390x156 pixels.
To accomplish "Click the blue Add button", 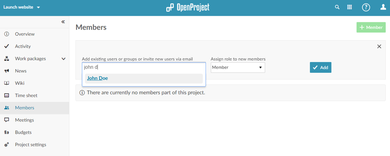I will (x=321, y=67).
